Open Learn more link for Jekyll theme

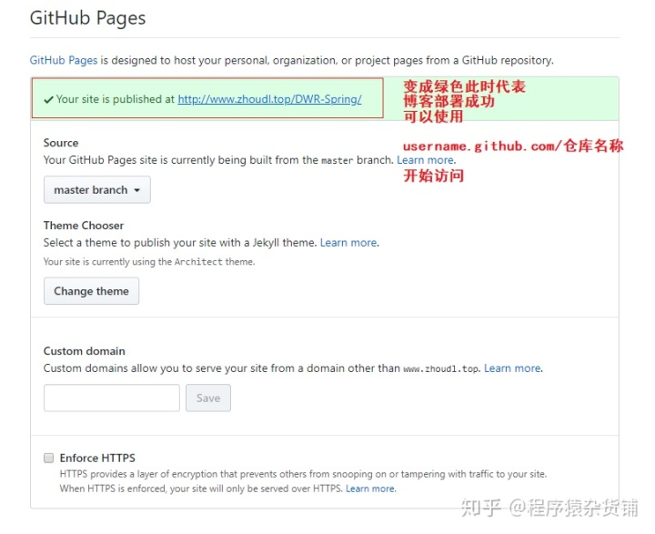(348, 242)
